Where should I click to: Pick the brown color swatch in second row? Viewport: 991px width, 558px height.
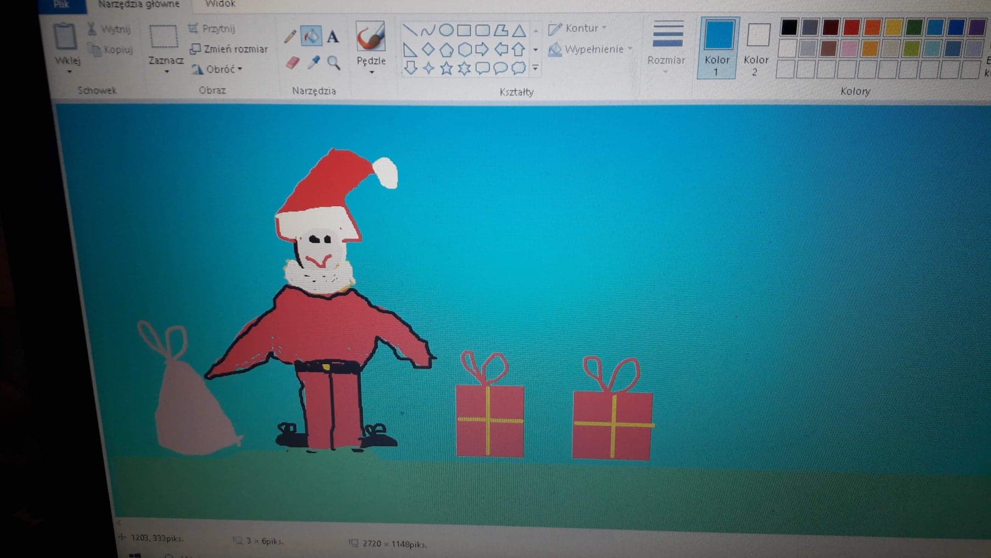coord(828,48)
